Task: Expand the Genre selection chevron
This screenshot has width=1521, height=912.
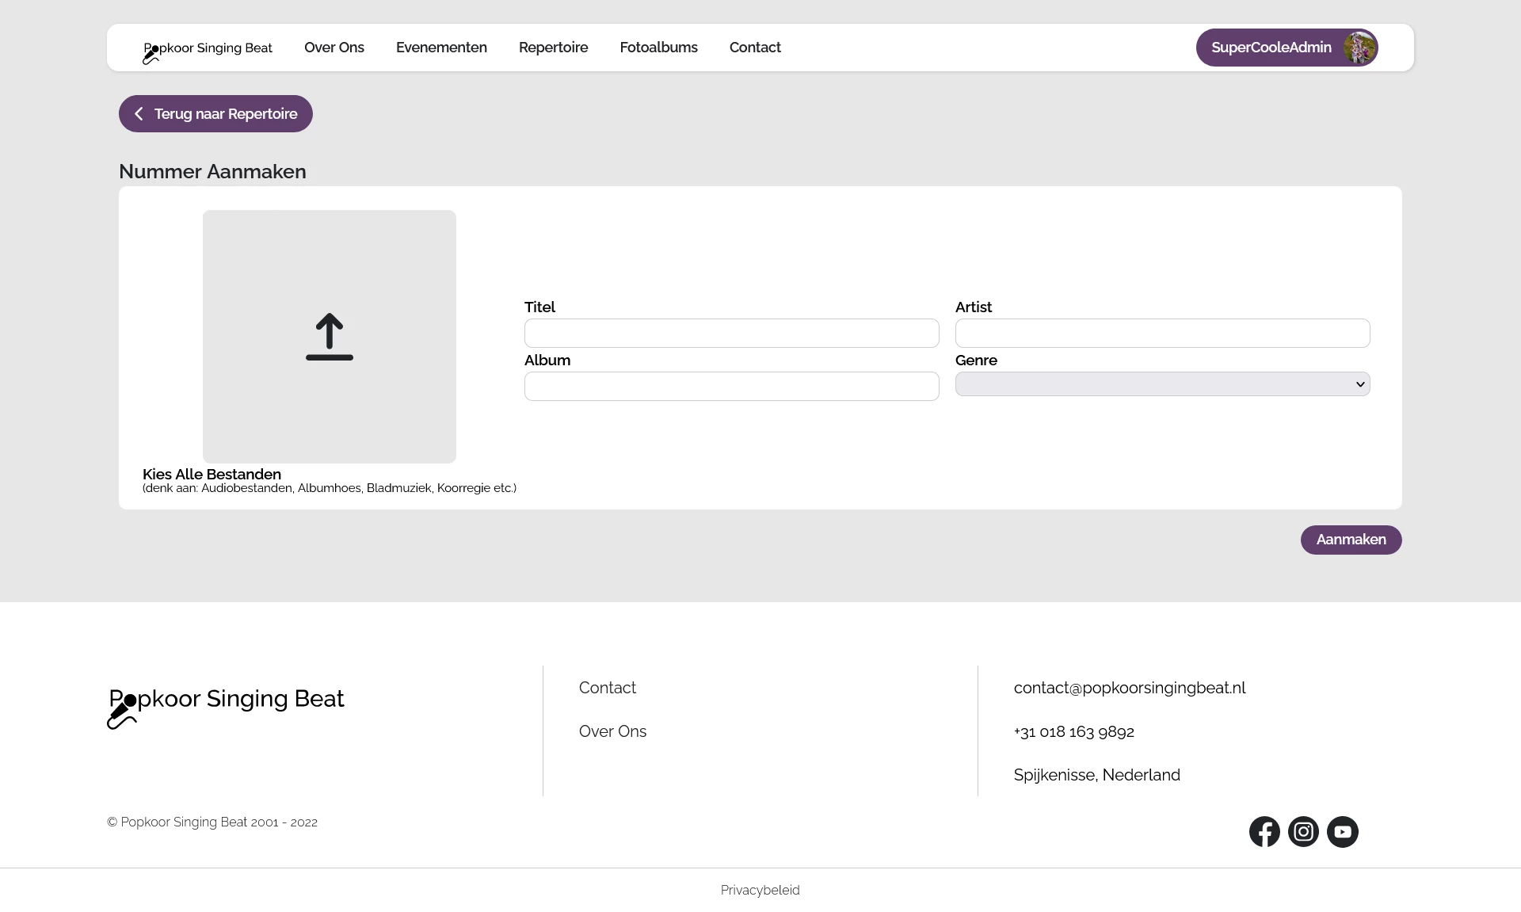Action: (x=1359, y=383)
